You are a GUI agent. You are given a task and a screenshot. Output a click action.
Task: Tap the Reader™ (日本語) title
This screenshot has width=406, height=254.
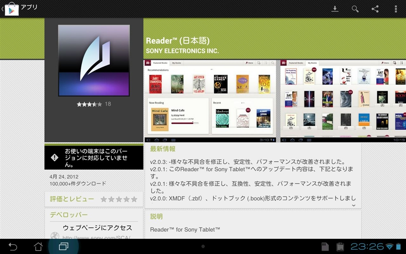pos(178,41)
